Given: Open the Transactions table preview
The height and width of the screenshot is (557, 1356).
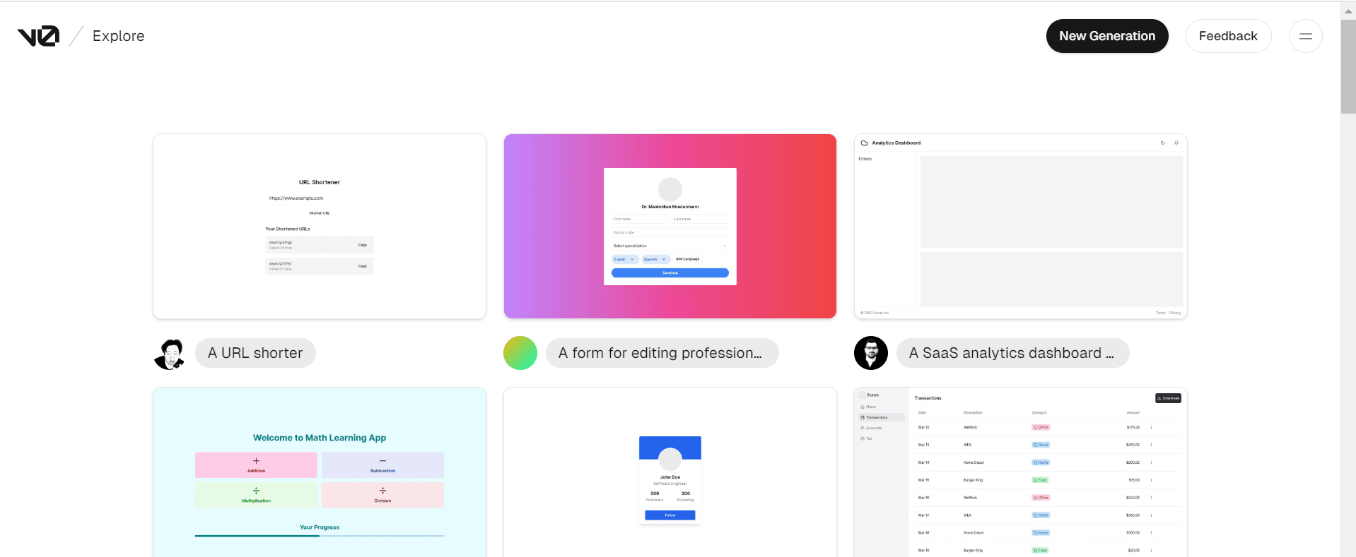Looking at the screenshot, I should pyautogui.click(x=1021, y=472).
